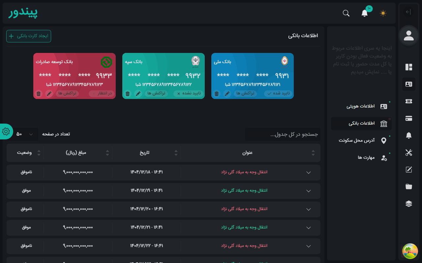Image resolution: width=422 pixels, height=263 pixels.
Task: Focus the جستجو در کل جدول field
Action: click(x=283, y=134)
